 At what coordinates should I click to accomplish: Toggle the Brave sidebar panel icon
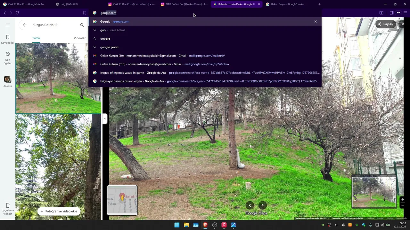pyautogui.click(x=391, y=13)
